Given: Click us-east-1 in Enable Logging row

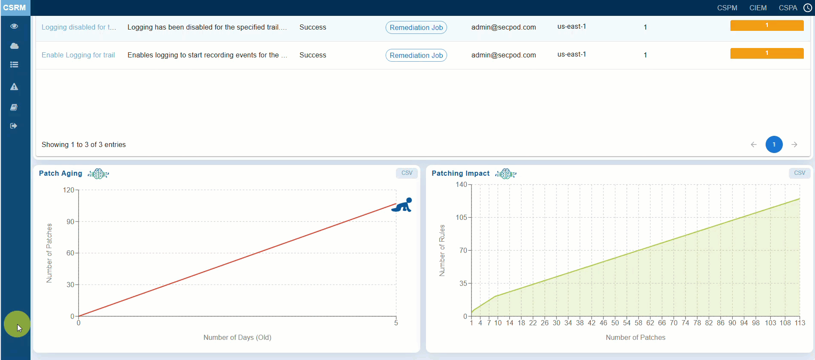Looking at the screenshot, I should (572, 54).
